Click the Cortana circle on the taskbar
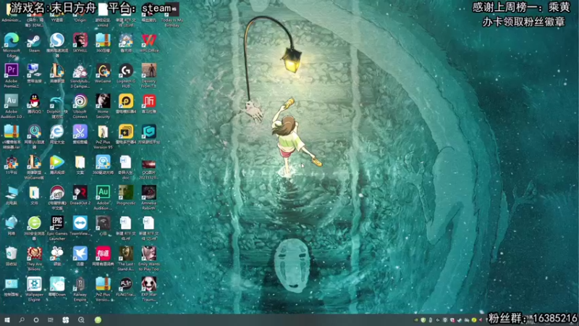The image size is (579, 326). pos(36,319)
